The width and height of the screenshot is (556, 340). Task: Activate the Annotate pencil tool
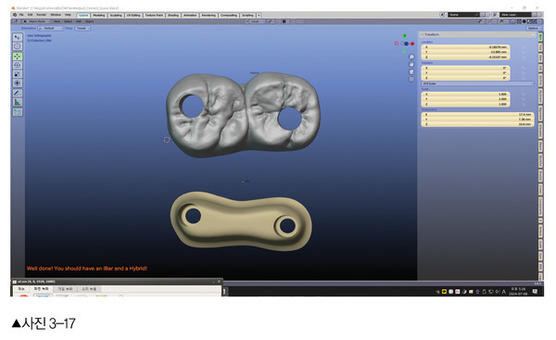click(18, 94)
